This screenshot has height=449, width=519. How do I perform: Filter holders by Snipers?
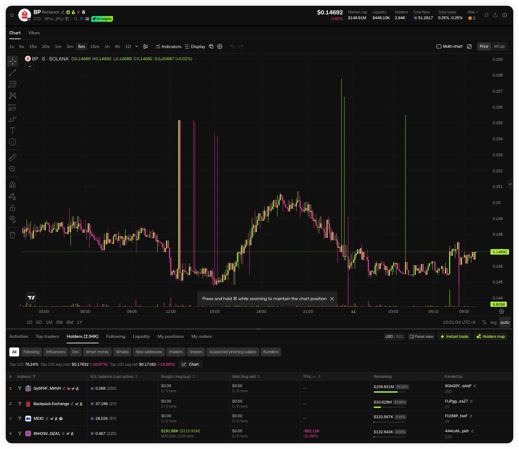pos(196,352)
